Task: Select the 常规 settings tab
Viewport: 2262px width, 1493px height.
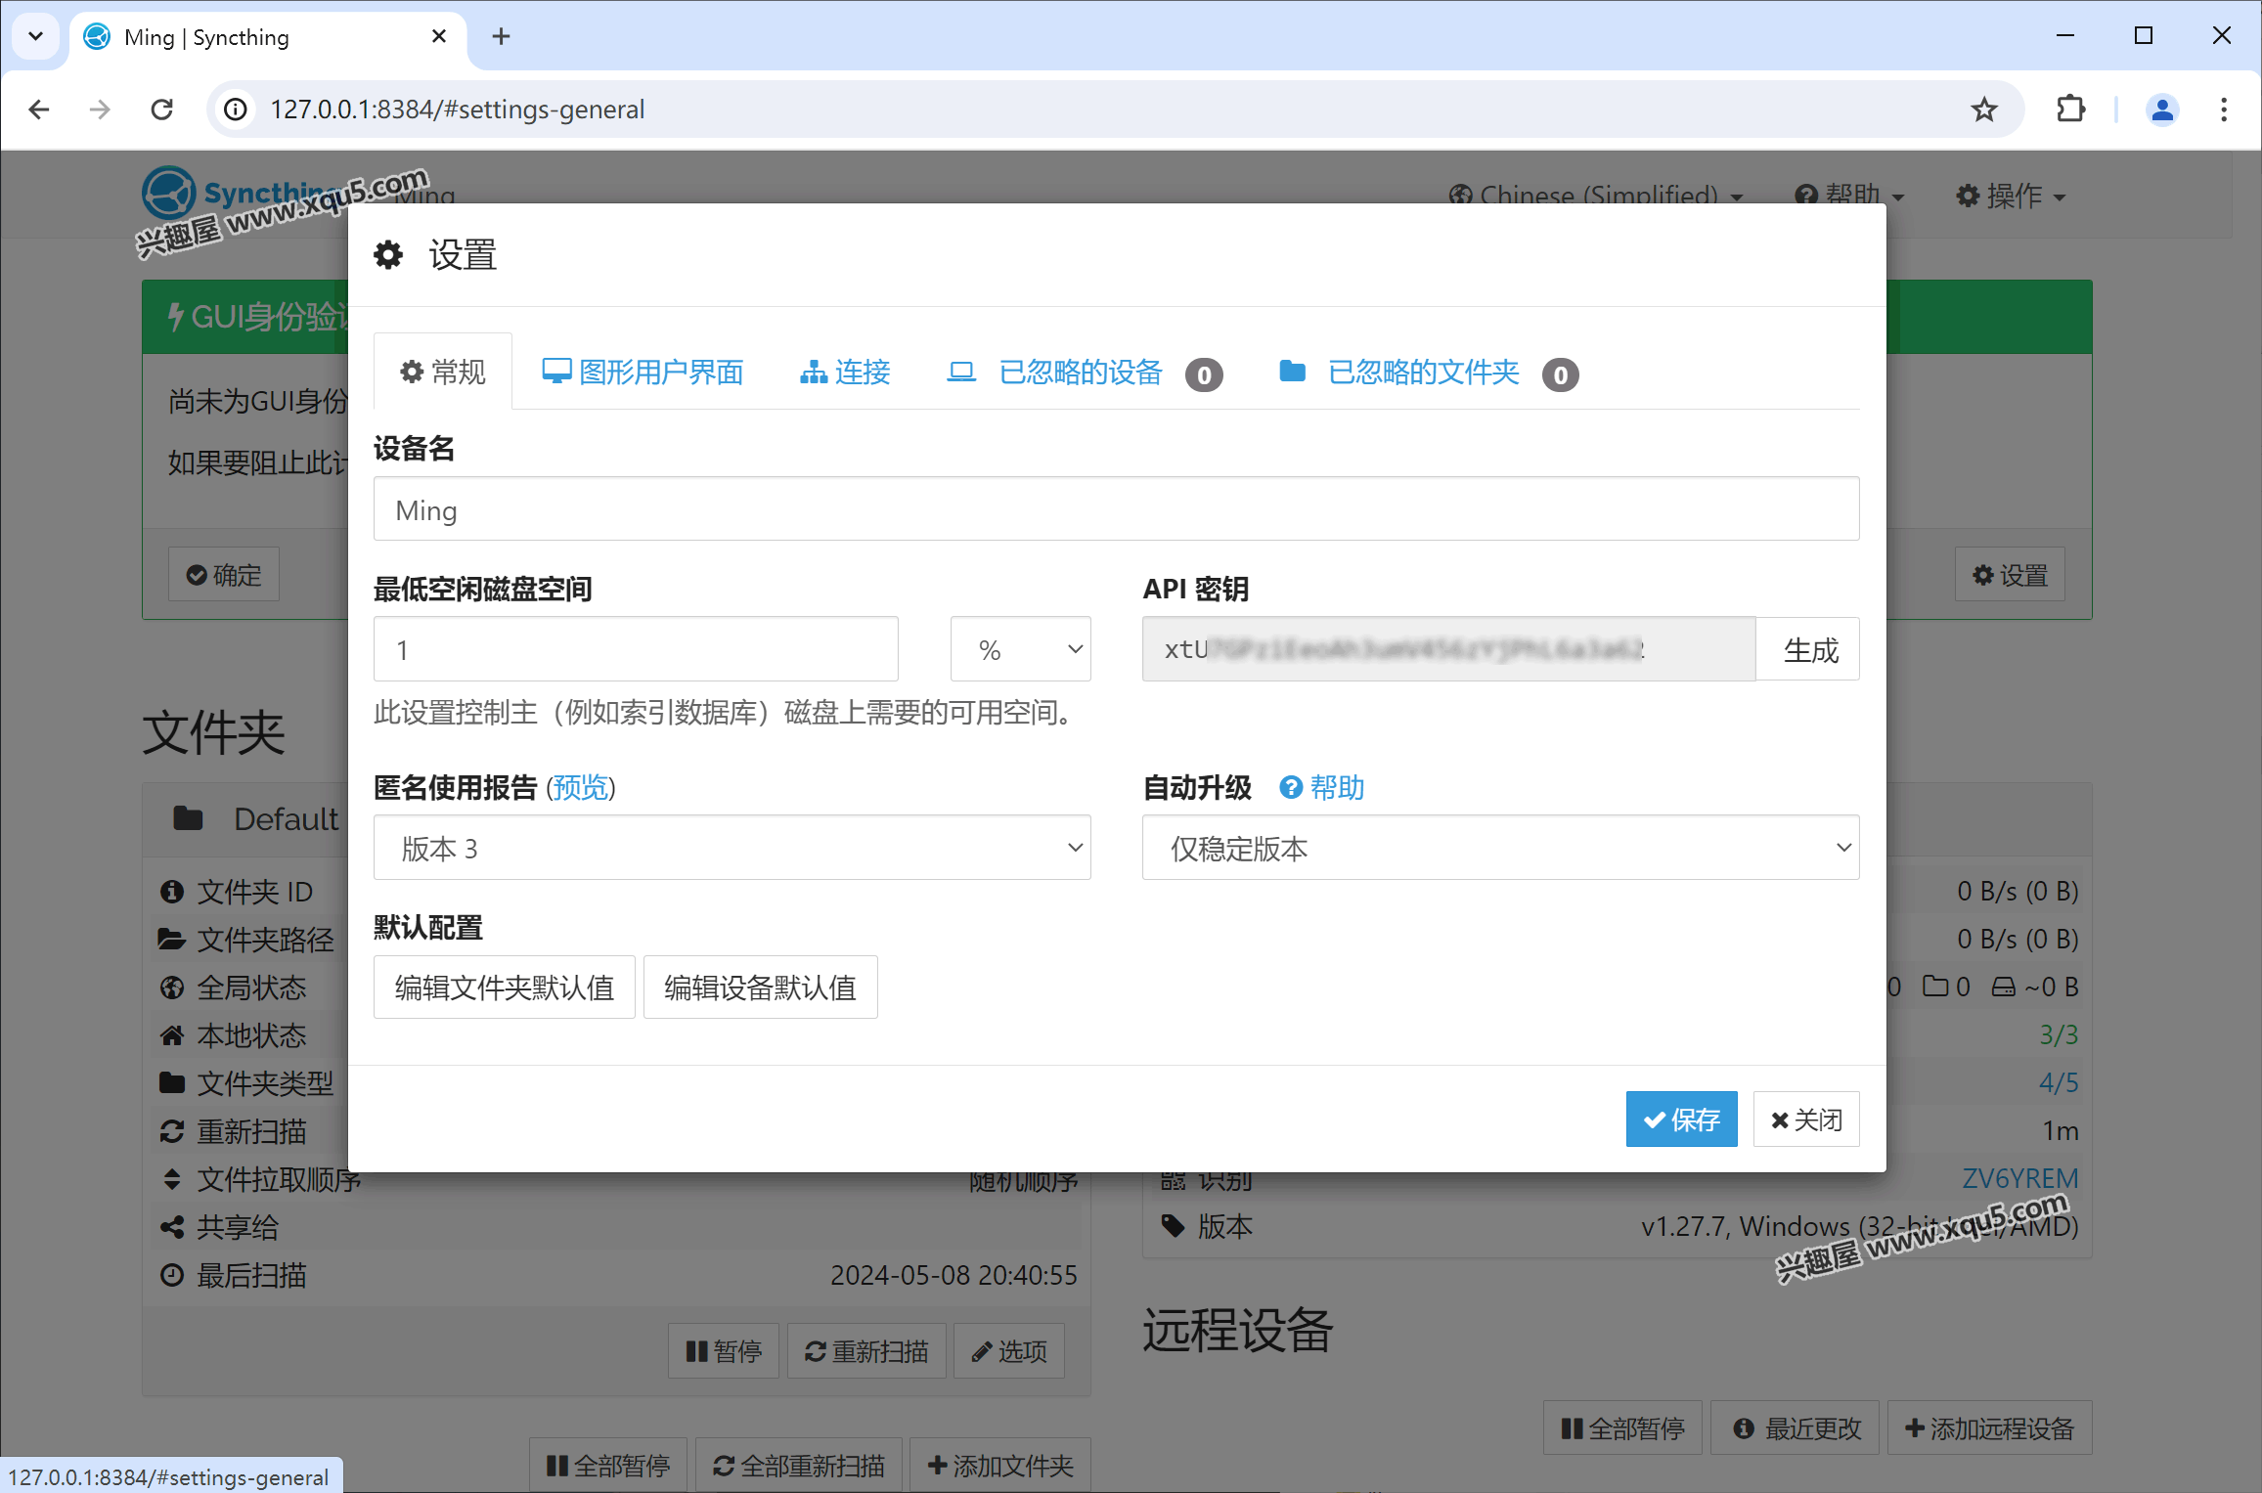Action: tap(443, 373)
